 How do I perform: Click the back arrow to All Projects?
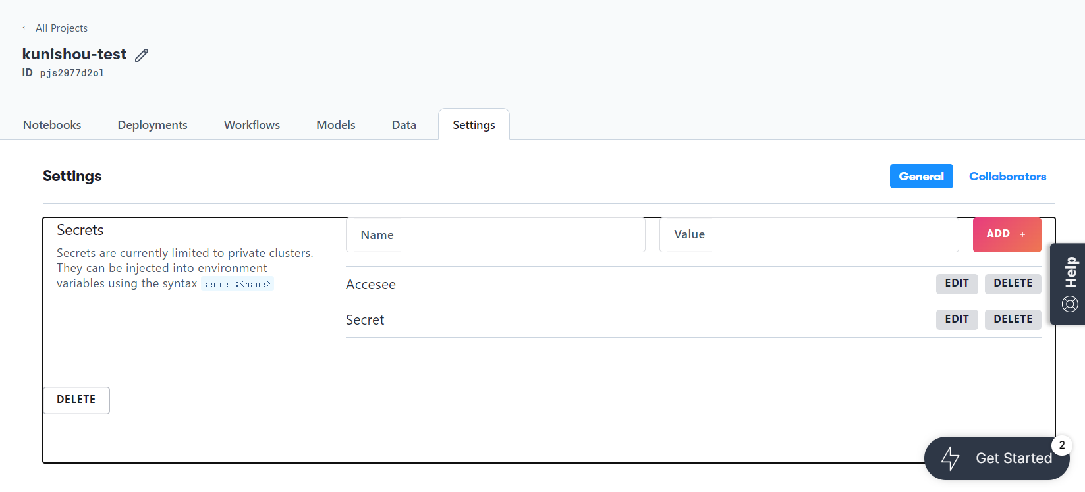(x=27, y=28)
